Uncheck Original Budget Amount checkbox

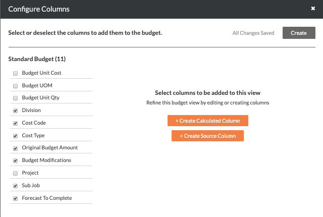pyautogui.click(x=15, y=148)
